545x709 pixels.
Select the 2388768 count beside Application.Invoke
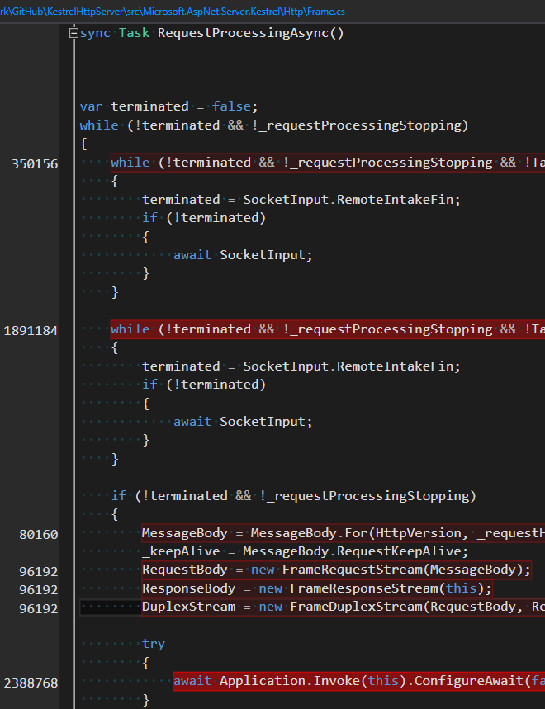(31, 683)
